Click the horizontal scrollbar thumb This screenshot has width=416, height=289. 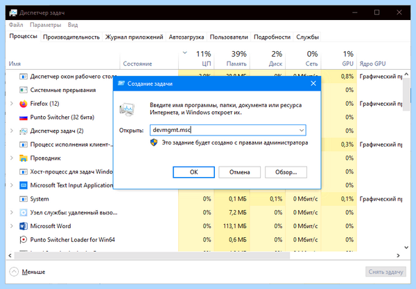(x=152, y=255)
